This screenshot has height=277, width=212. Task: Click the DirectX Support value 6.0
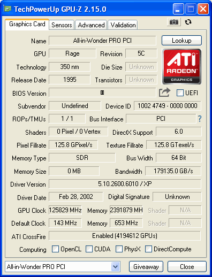click(179, 132)
